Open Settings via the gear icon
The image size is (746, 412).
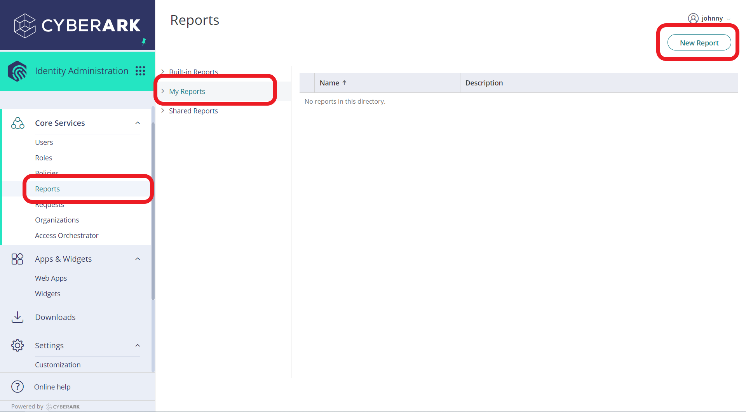pos(17,345)
